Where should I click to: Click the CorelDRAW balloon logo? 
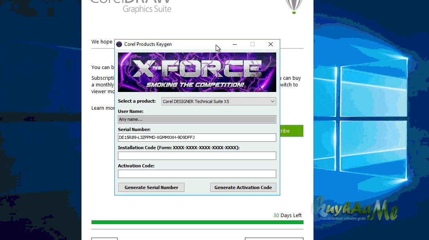(x=294, y=6)
